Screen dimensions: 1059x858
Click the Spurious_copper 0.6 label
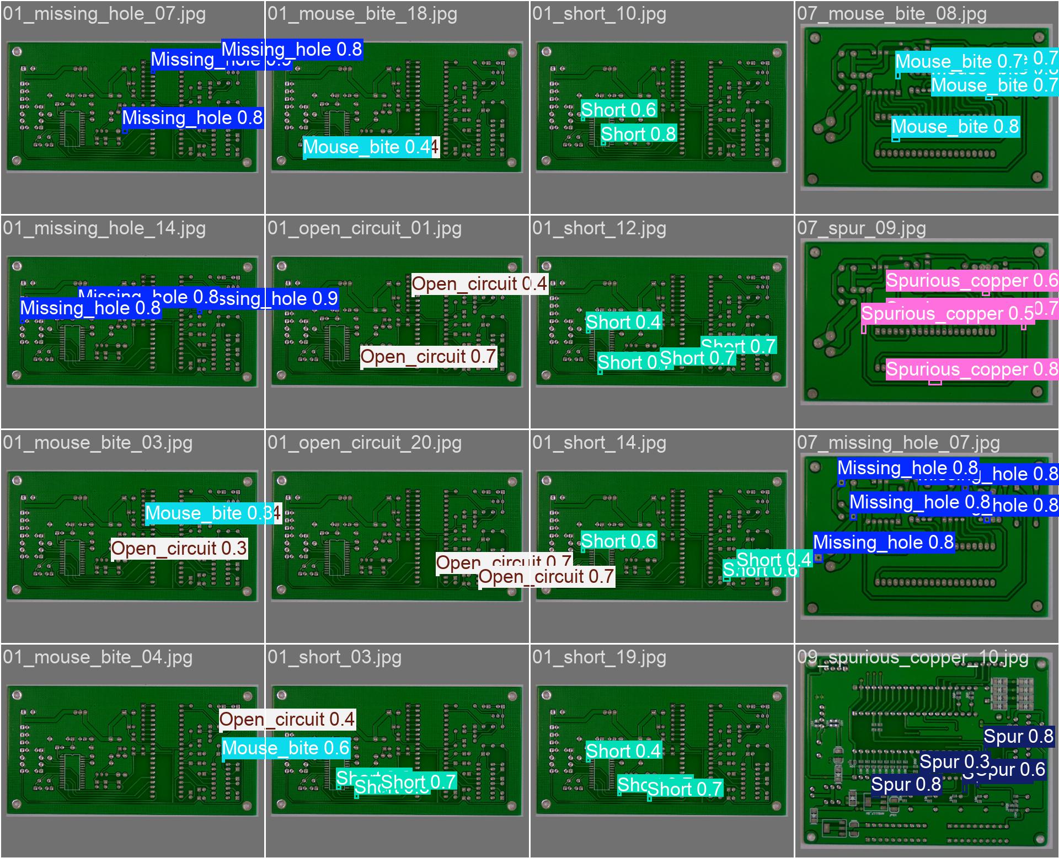pos(972,281)
